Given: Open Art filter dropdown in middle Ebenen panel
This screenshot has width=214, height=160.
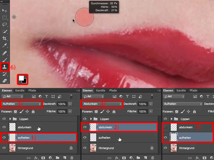Looking at the screenshot, I should click(x=93, y=97).
